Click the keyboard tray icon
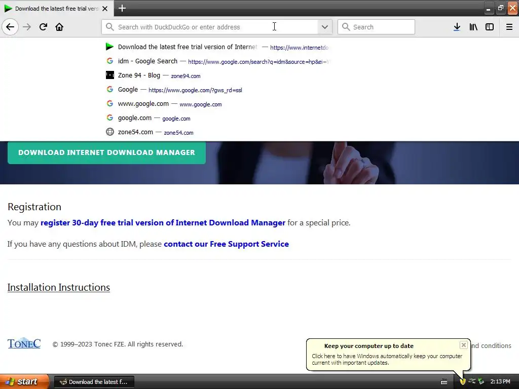 444,382
